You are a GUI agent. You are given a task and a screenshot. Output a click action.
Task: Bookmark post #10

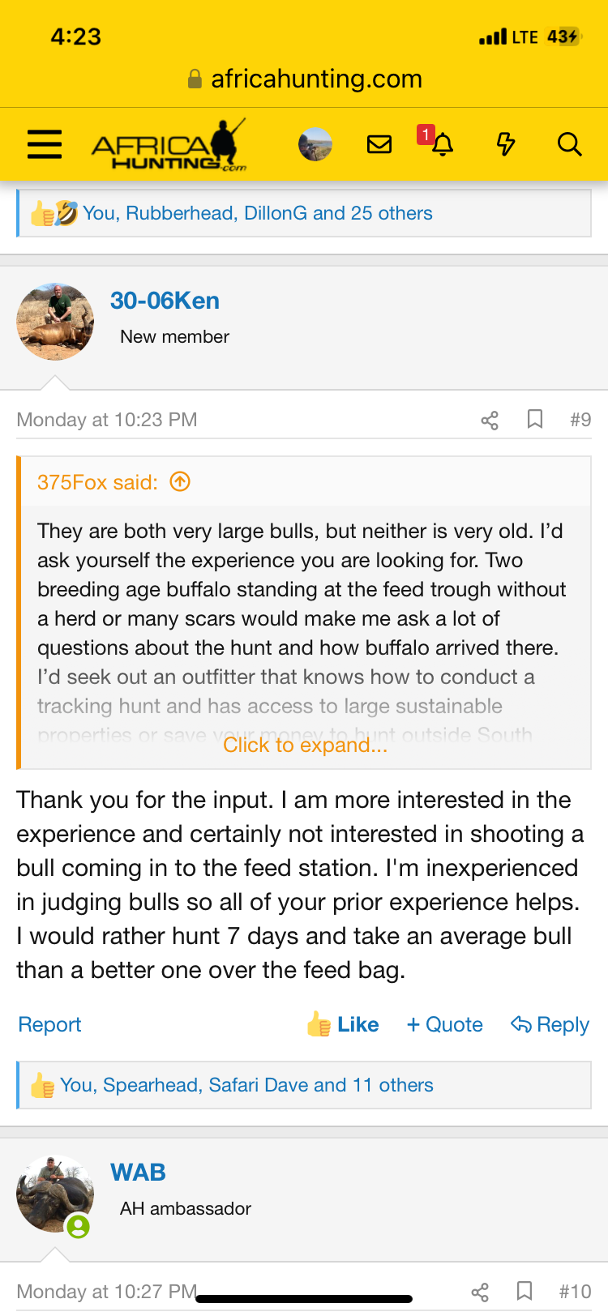525,1291
